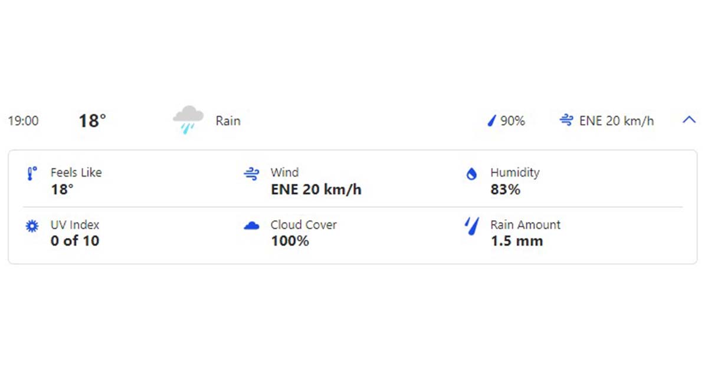Click the Feels Like thermometer icon

(32, 173)
